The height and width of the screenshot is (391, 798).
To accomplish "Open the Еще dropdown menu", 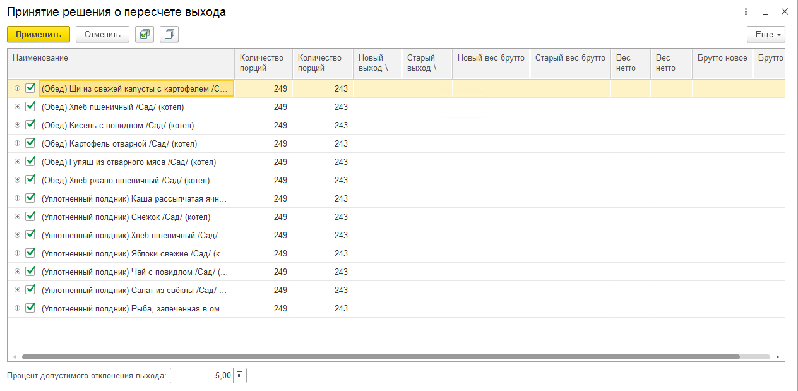I will click(x=765, y=35).
